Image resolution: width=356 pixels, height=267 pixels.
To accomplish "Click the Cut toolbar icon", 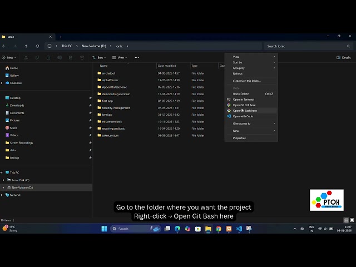I will pyautogui.click(x=26, y=58).
